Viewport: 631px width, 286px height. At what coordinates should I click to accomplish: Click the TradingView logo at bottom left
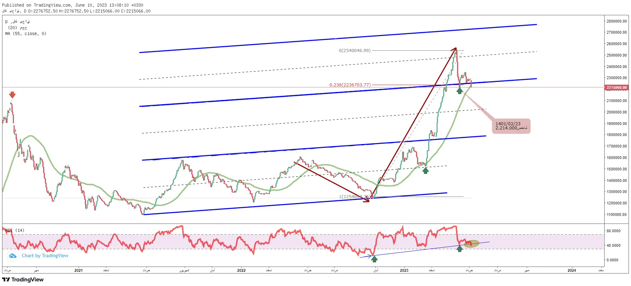click(23, 280)
